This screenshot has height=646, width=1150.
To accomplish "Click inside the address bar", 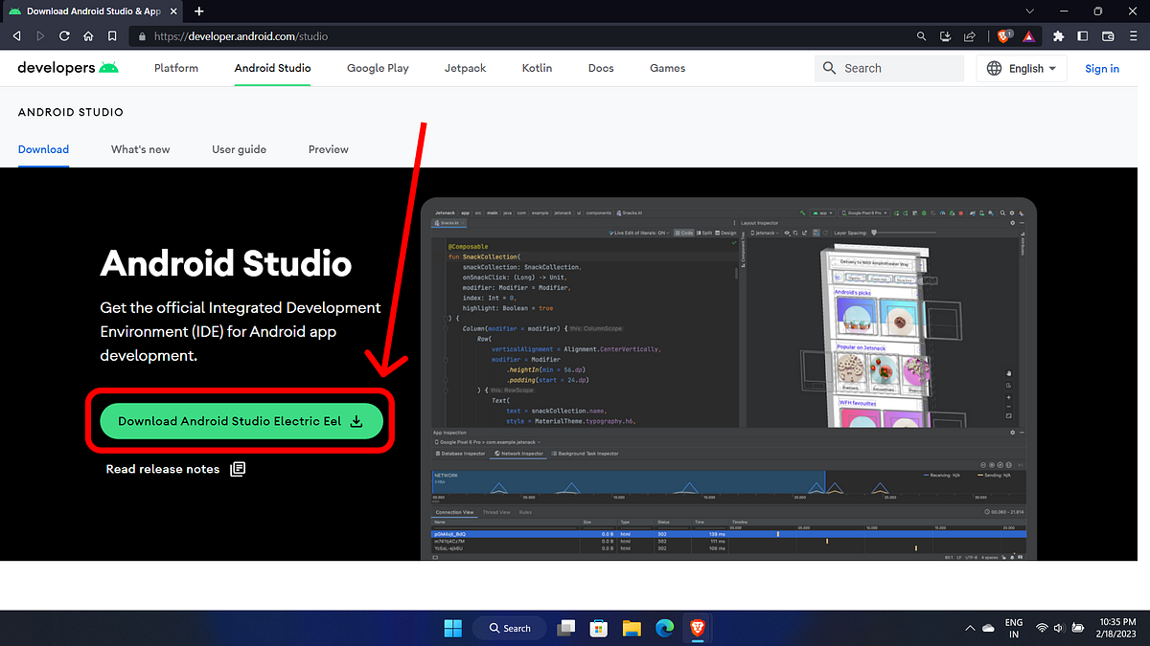I will coord(383,35).
